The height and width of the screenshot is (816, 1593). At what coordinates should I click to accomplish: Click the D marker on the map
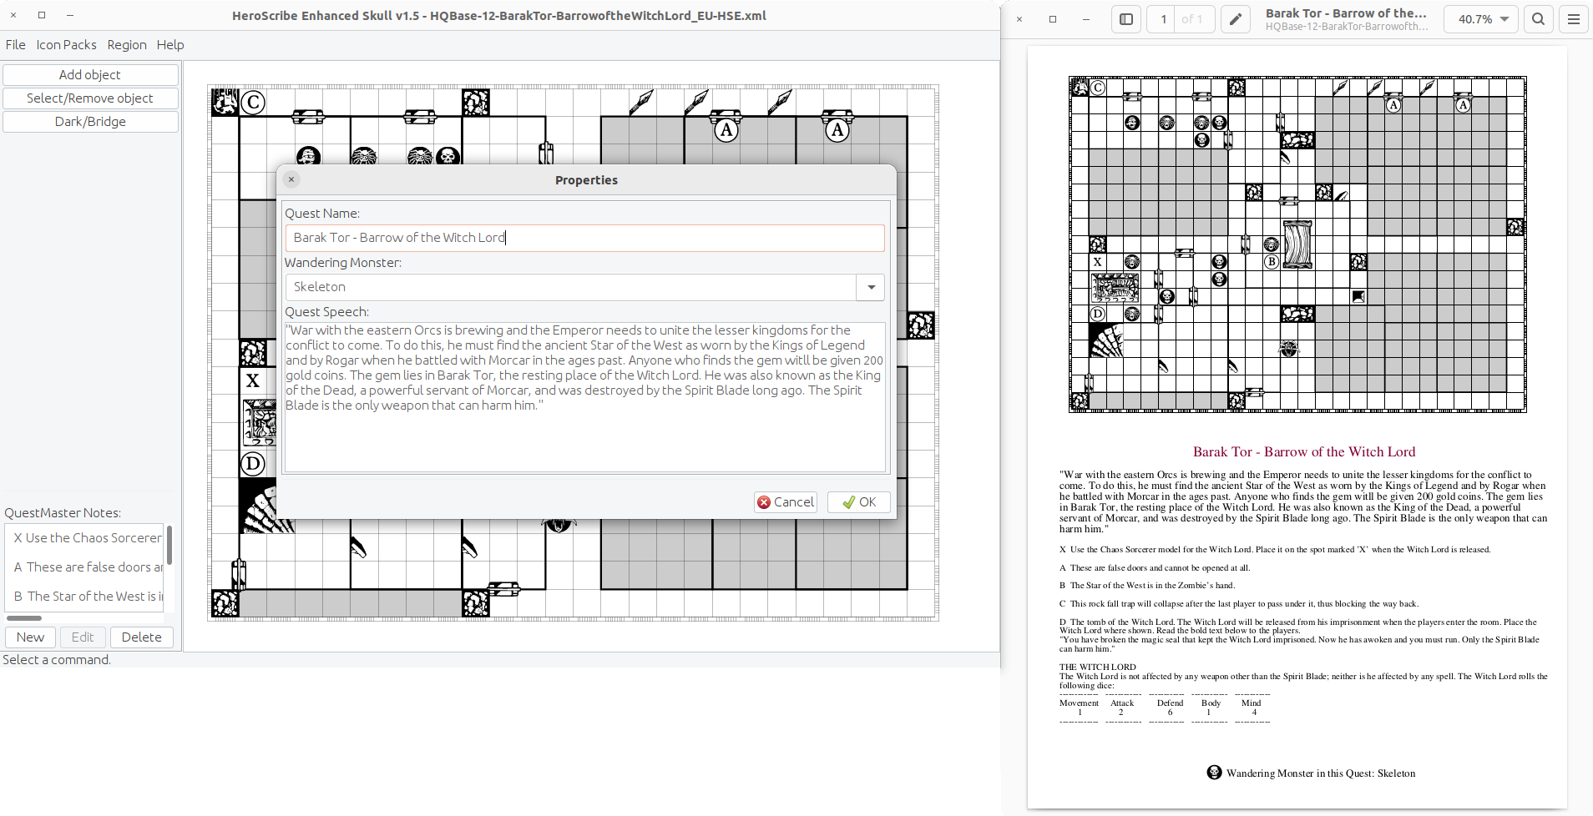click(253, 464)
